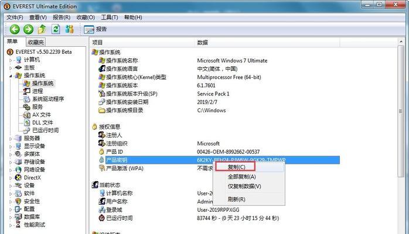
Task: Click the green Forward arrow icon
Action: (x=29, y=29)
